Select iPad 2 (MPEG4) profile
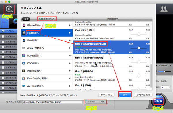 tap(111, 75)
